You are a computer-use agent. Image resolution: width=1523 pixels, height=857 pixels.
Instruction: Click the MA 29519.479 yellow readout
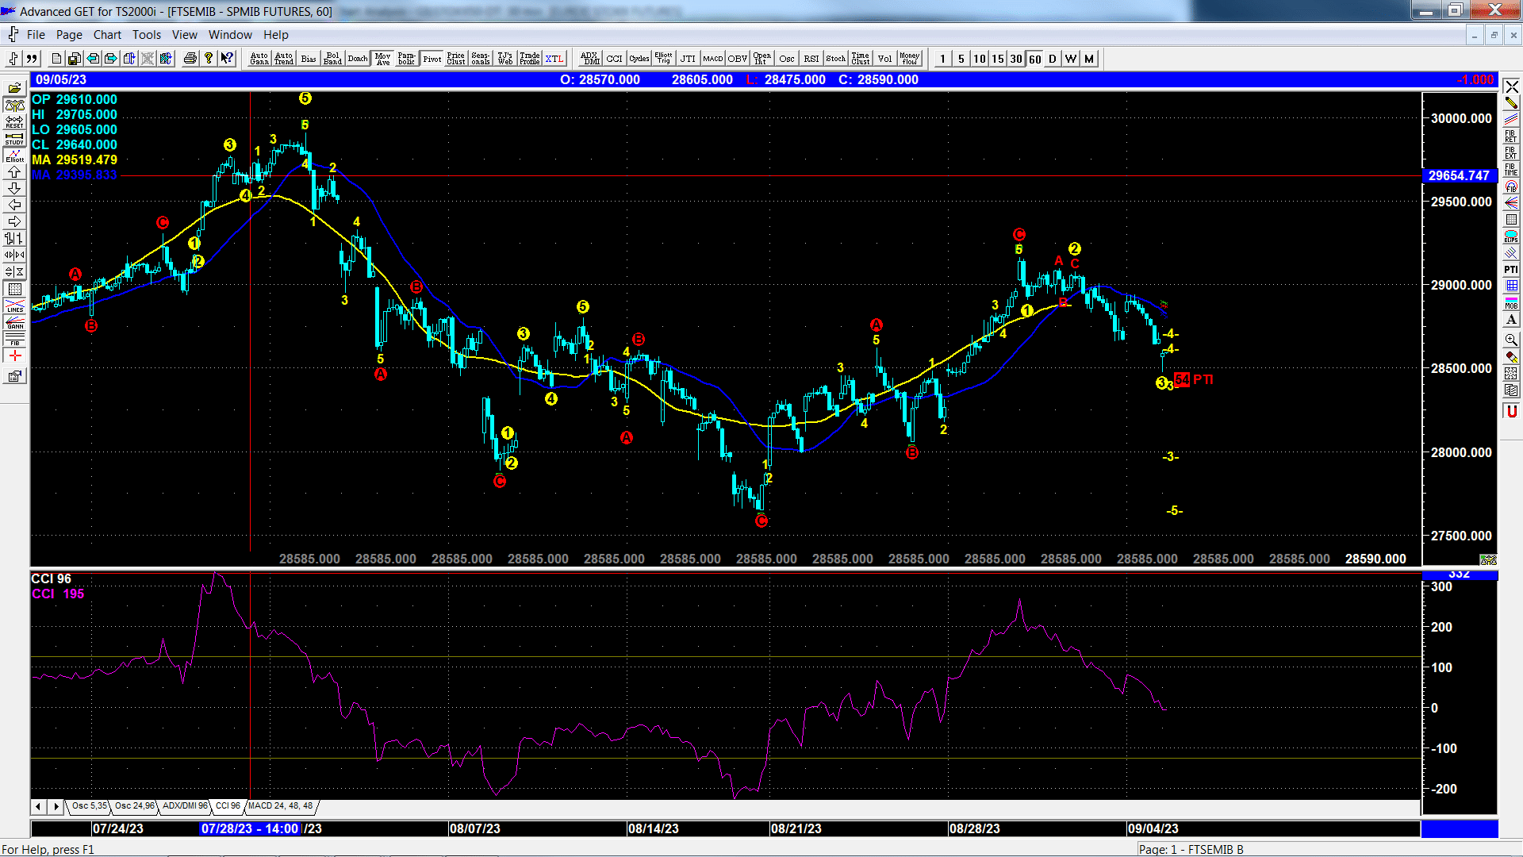point(75,159)
